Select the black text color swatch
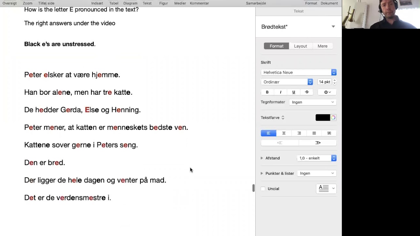This screenshot has height=236, width=420. pos(323,118)
